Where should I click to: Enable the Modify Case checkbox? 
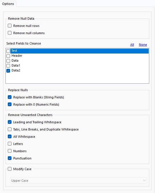pos(10,169)
